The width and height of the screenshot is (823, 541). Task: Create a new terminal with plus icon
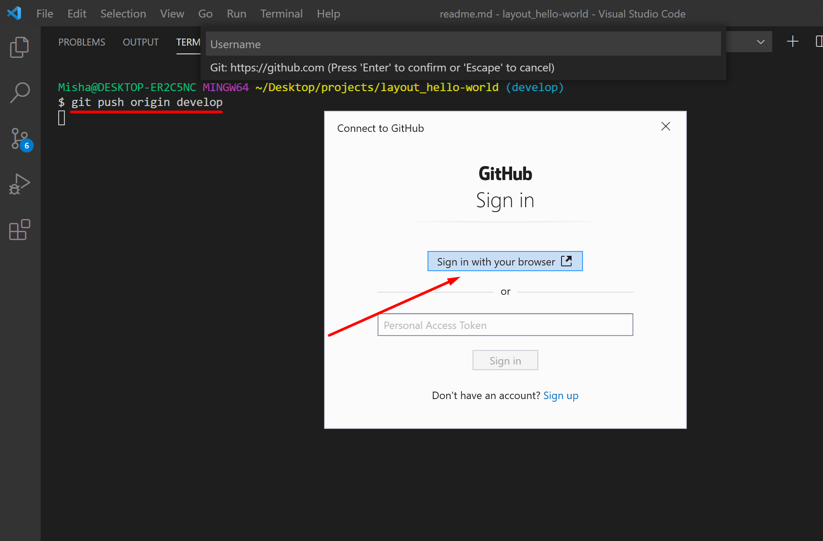click(x=792, y=42)
